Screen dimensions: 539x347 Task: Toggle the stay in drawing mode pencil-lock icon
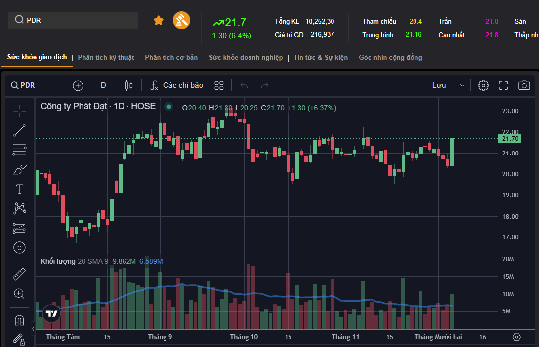pos(19,340)
